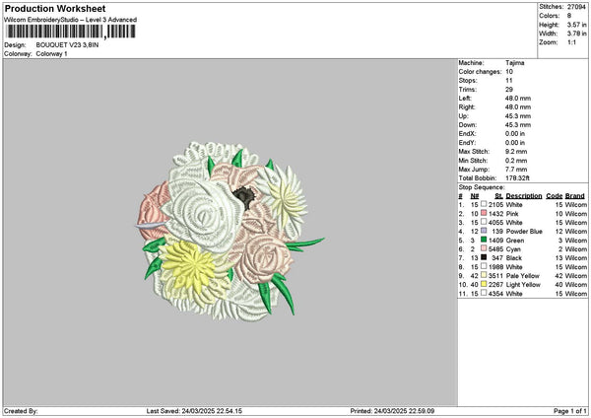Click the EndX value '0.00 in'
The image size is (591, 418).
515,134
